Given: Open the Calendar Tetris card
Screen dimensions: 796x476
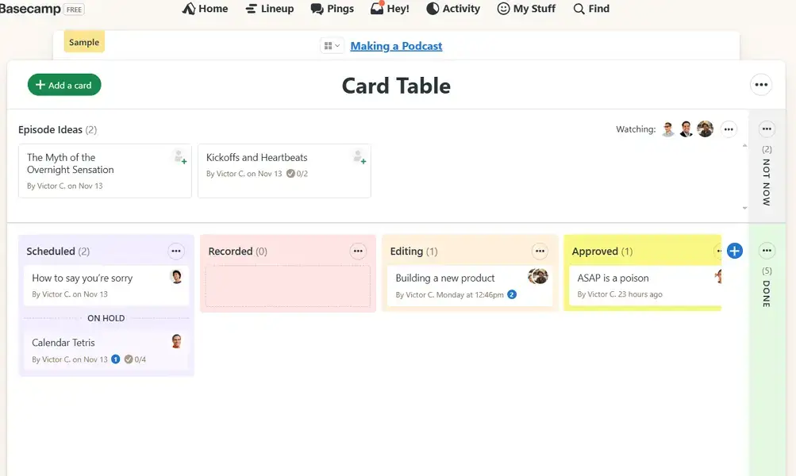Looking at the screenshot, I should pyautogui.click(x=63, y=343).
